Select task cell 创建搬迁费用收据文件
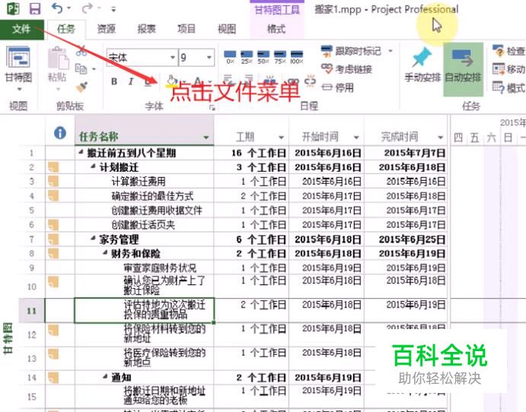The height and width of the screenshot is (412, 526). pyautogui.click(x=144, y=210)
